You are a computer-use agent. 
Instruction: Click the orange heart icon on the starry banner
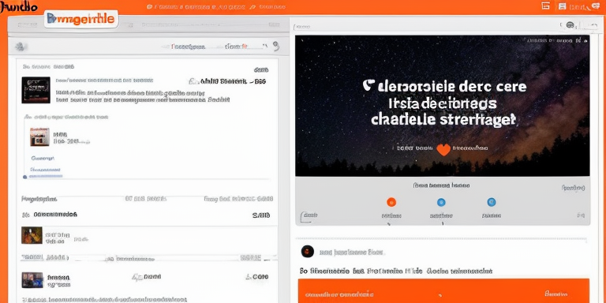pos(443,150)
